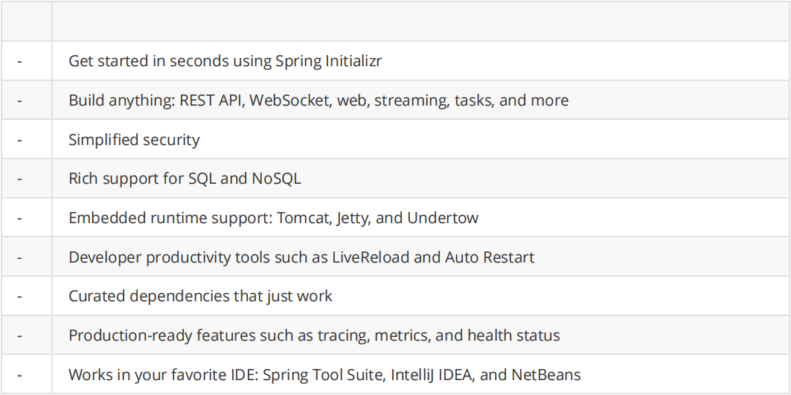Select the "Production-ready features such as tracing" cell
This screenshot has height=395, width=791.
(x=420, y=335)
